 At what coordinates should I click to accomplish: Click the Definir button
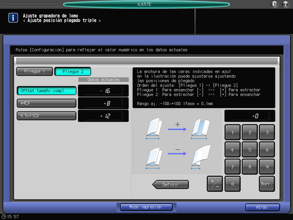point(171,184)
